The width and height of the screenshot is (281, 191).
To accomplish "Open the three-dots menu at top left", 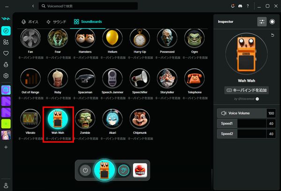I will click(7, 7).
